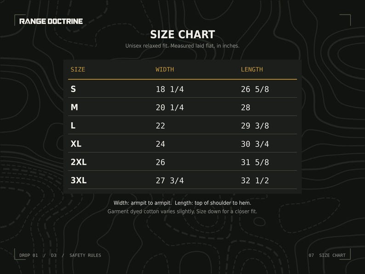Click the SAFETY RULES footer text
Viewport: 365px width, 274px height.
coord(85,255)
